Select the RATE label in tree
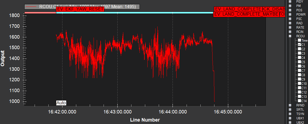This screenshot has width=308, height=124. tap(300, 28)
